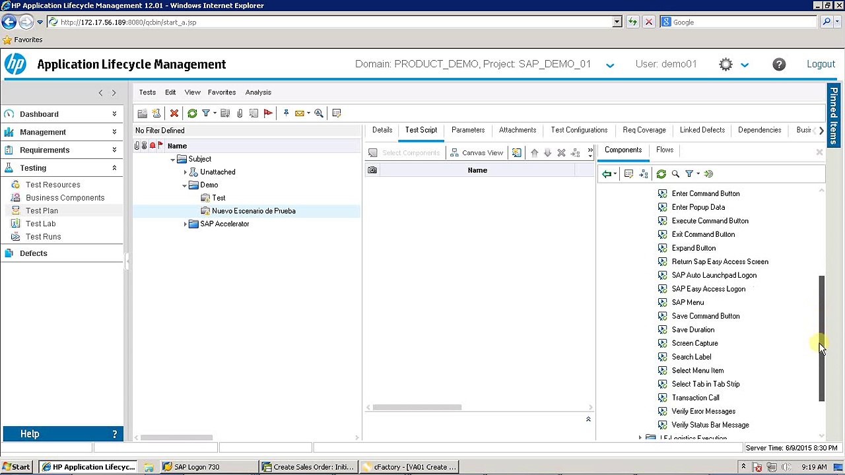Select the SAP Easy Access Logon component

pos(708,289)
